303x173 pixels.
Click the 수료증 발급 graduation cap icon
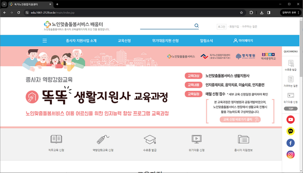pos(150,139)
